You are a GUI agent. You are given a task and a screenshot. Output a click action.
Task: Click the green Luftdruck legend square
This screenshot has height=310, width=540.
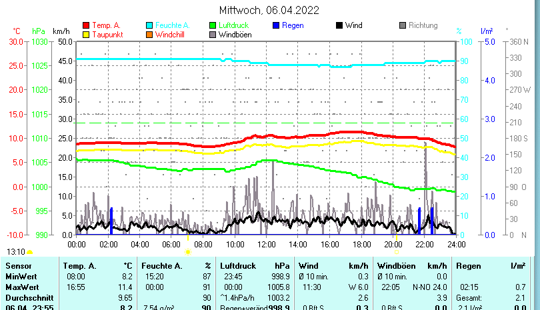pos(213,26)
